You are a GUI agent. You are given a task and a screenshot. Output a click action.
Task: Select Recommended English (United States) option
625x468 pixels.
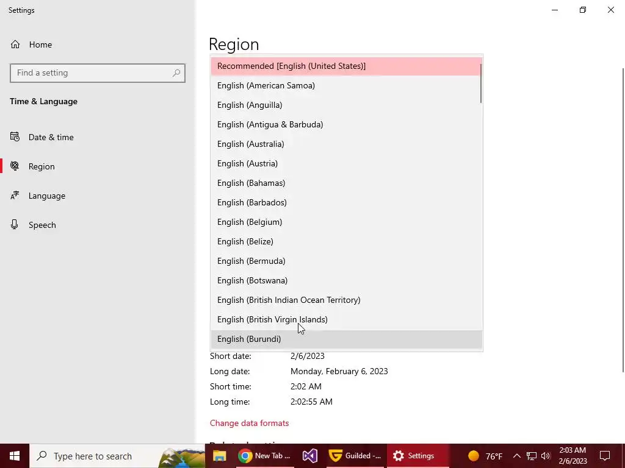(x=347, y=66)
